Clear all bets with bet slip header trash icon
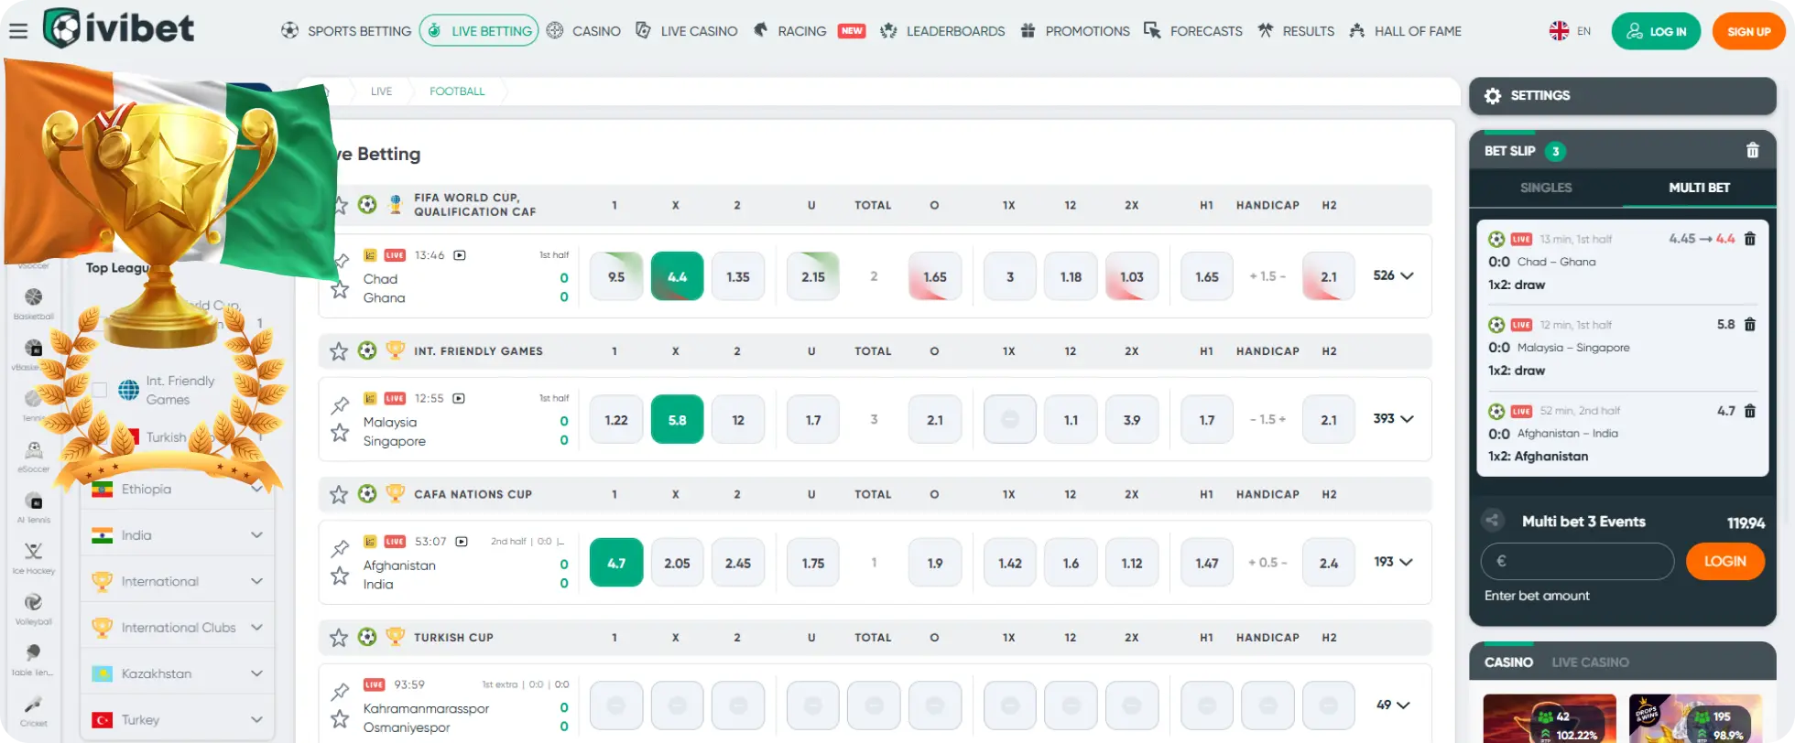 pyautogui.click(x=1752, y=150)
